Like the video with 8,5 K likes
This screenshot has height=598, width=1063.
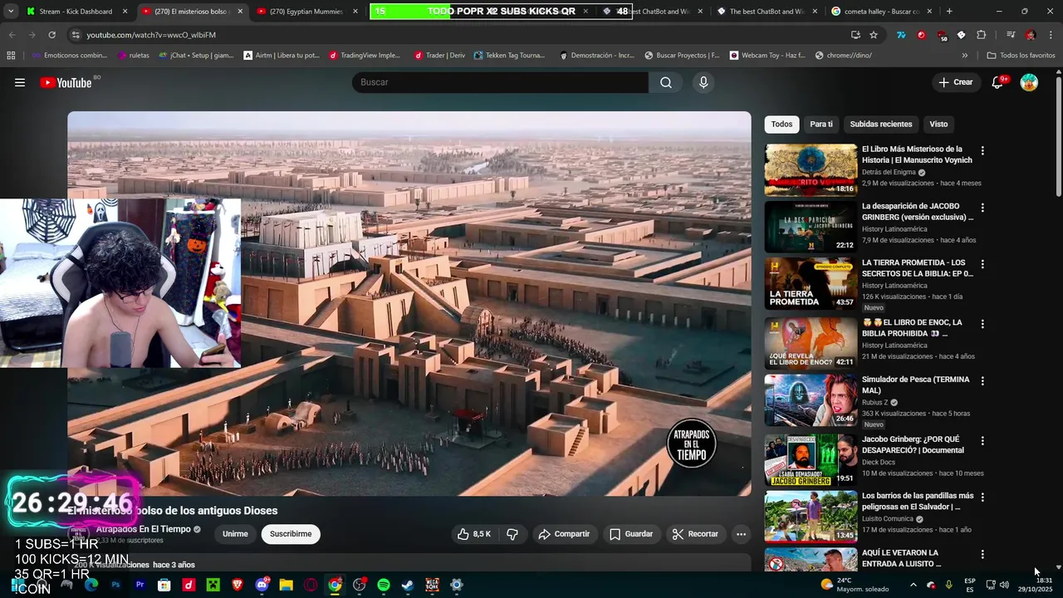point(474,534)
